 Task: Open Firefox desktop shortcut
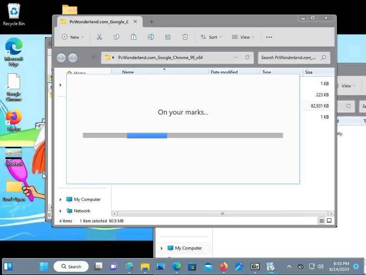click(x=14, y=120)
